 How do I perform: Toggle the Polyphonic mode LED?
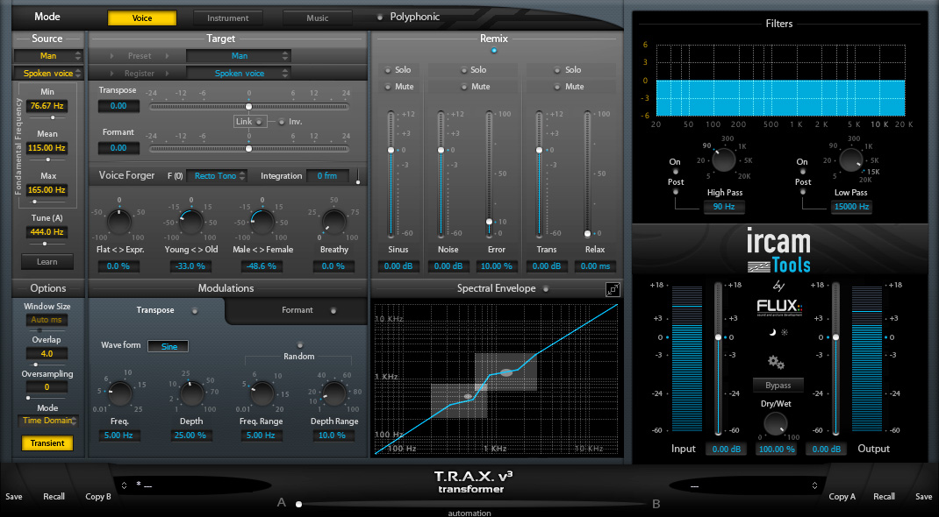pyautogui.click(x=380, y=18)
